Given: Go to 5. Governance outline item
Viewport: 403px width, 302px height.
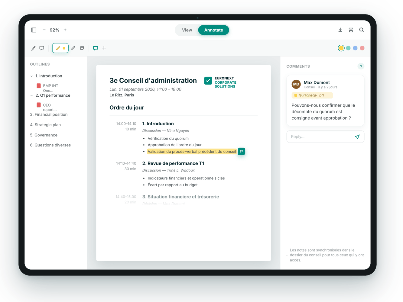Looking at the screenshot, I should [x=44, y=135].
